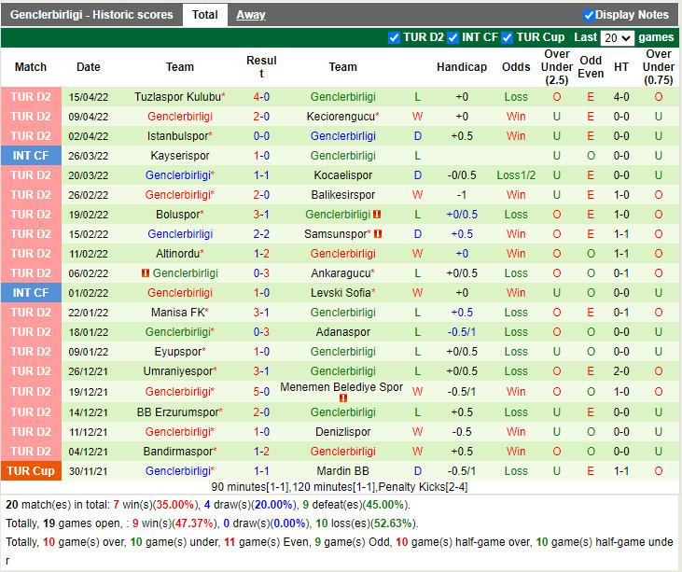
Task: Open Boluspor team link
Action: pos(178,215)
